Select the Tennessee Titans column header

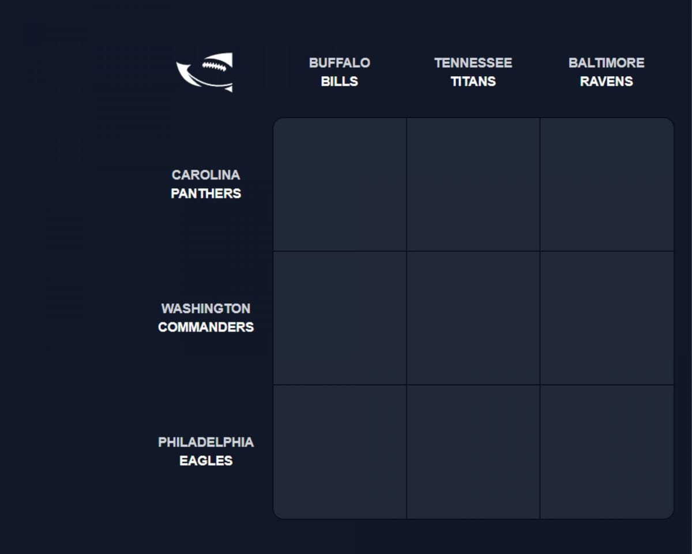[473, 72]
